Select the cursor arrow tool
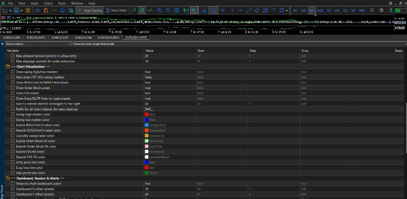Image resolution: width=407 pixels, height=199 pixels. coord(214,10)
